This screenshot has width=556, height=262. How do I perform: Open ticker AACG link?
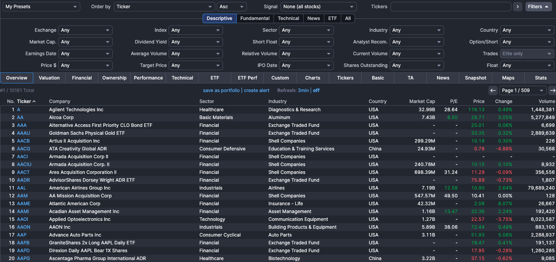23,149
